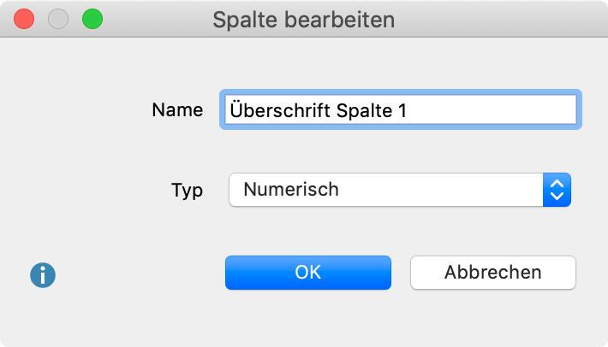Place the cursor in the Überschrift Spalte 1 text
The width and height of the screenshot is (608, 347).
318,110
